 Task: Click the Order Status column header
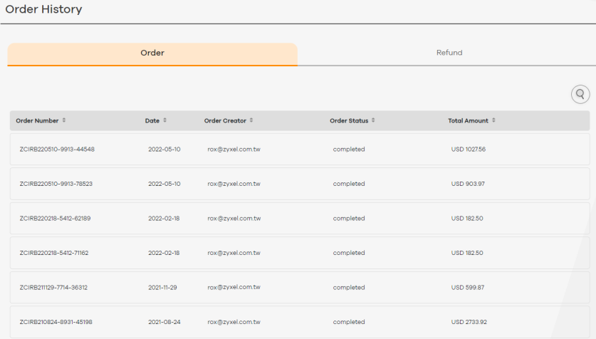(x=349, y=120)
